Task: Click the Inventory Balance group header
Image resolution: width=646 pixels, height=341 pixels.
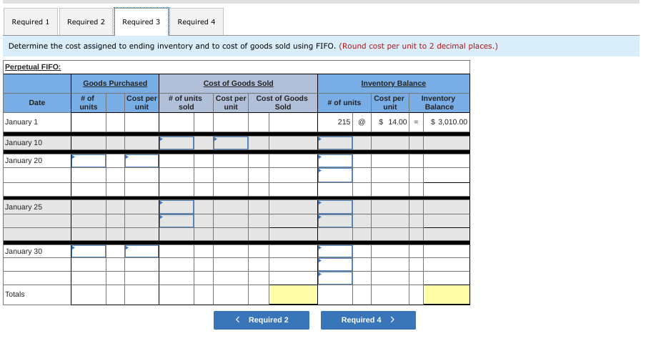Action: [394, 84]
